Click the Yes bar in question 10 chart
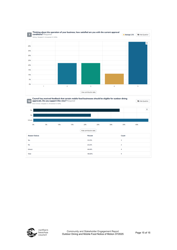 click(x=76, y=110)
